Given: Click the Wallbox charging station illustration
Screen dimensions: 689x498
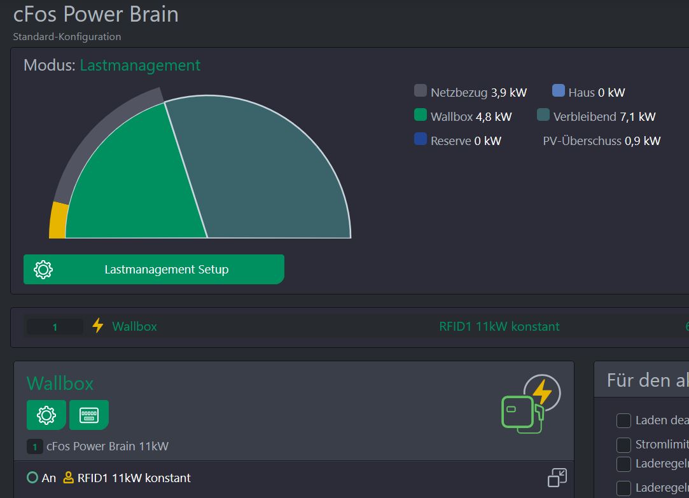Looking at the screenshot, I should (x=531, y=404).
